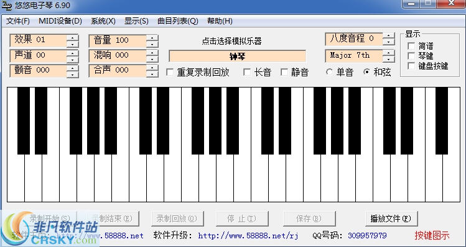Click the 保存(B) button
466x247 pixels.
(x=309, y=219)
